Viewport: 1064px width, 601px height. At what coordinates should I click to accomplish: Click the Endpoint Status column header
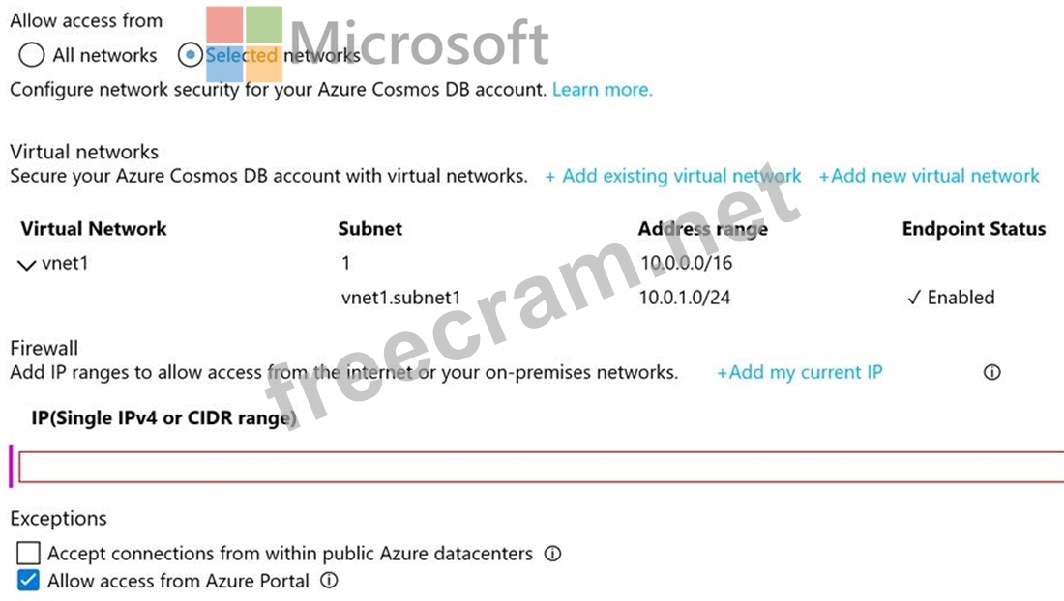(973, 229)
